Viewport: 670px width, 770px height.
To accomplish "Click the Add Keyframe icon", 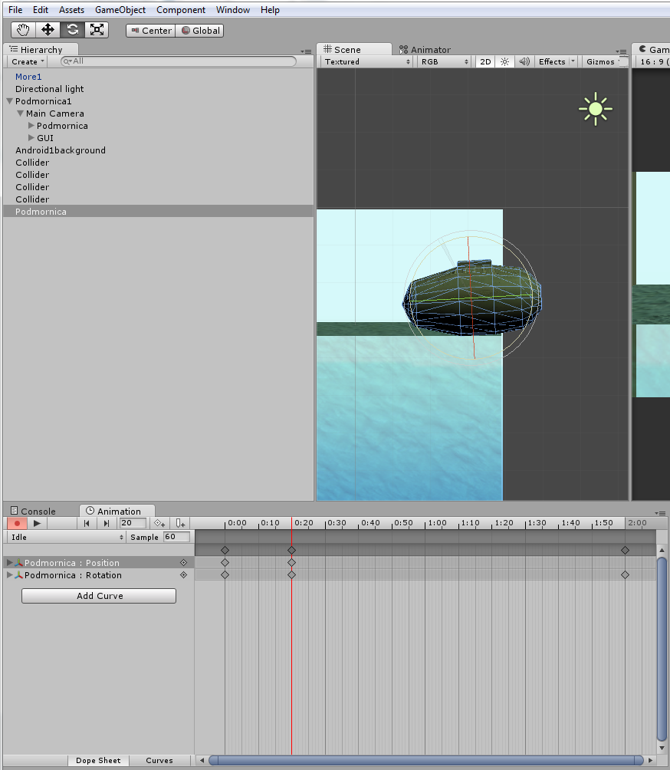I will (159, 523).
